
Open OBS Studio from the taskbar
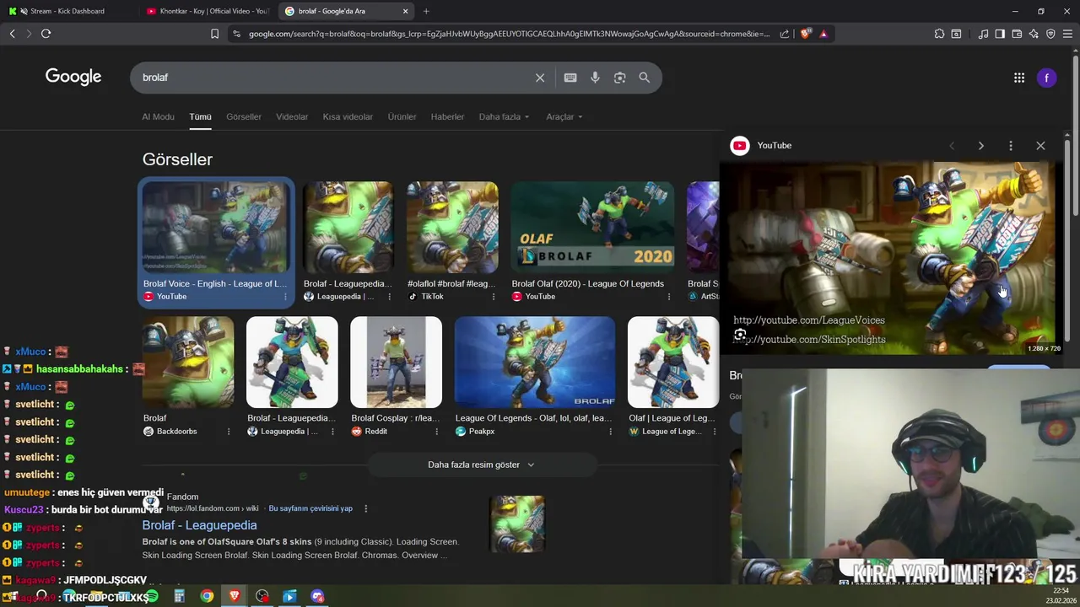(x=262, y=597)
